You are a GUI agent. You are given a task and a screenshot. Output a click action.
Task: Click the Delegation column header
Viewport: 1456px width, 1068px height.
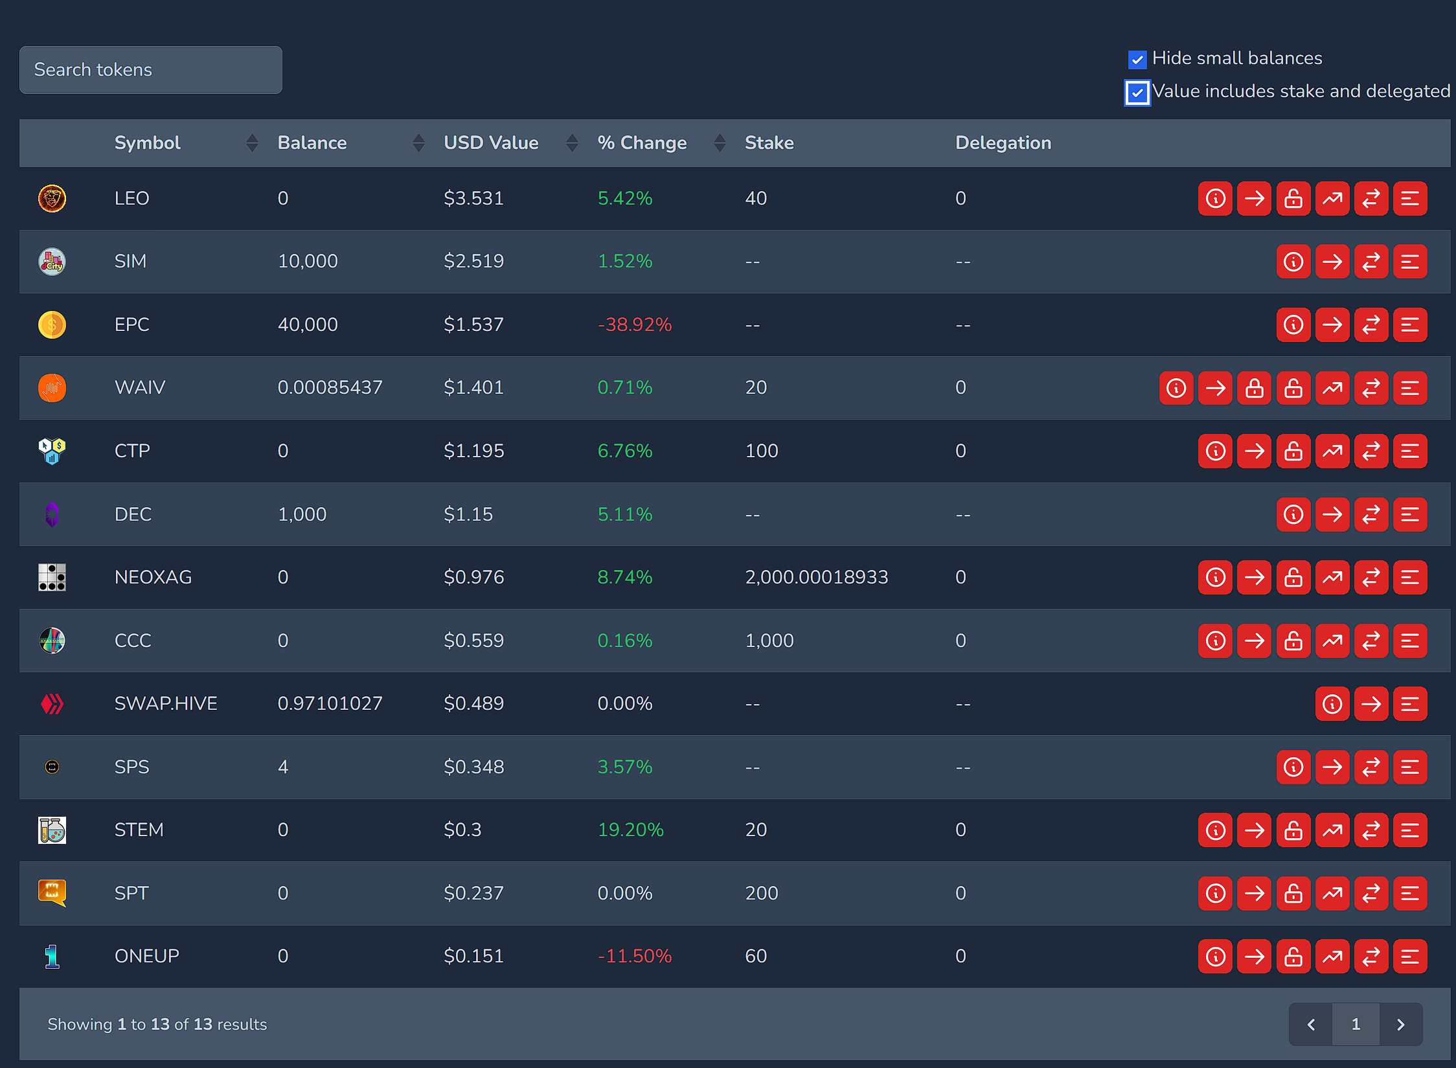[x=1003, y=142]
